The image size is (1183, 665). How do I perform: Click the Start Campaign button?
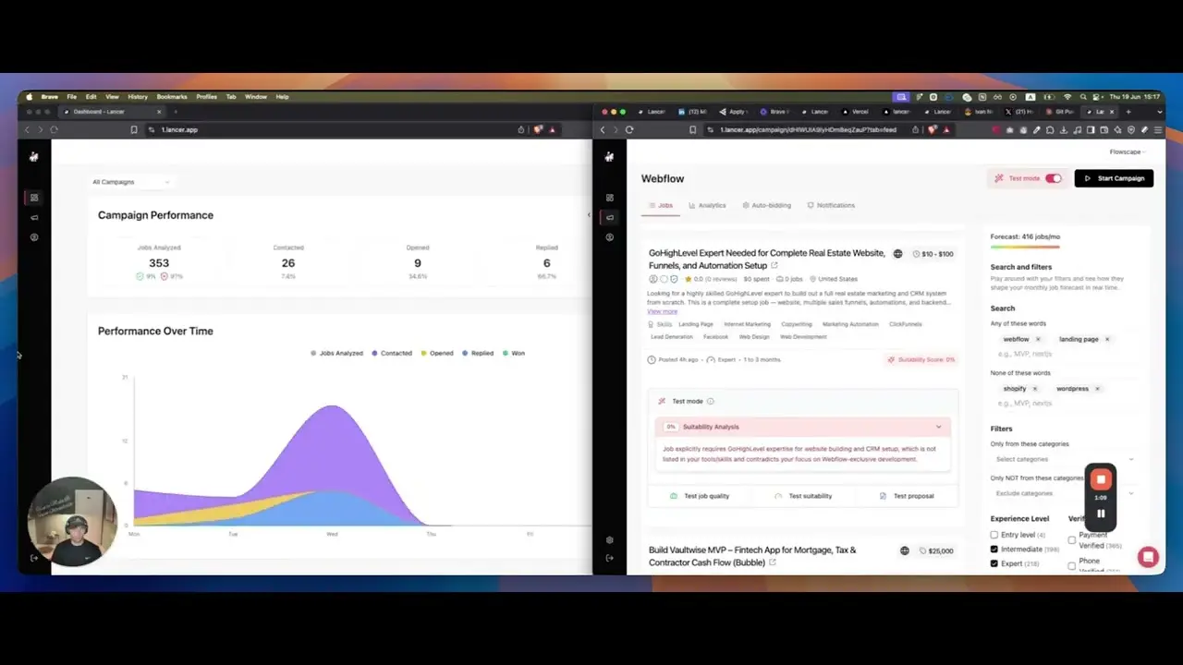(1114, 178)
